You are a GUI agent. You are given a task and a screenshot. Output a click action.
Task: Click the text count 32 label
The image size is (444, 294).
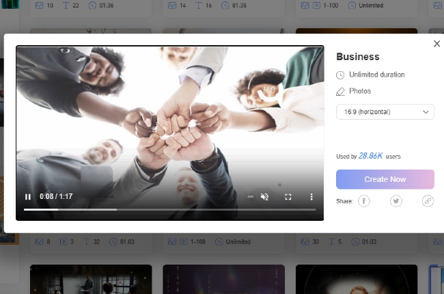click(96, 242)
